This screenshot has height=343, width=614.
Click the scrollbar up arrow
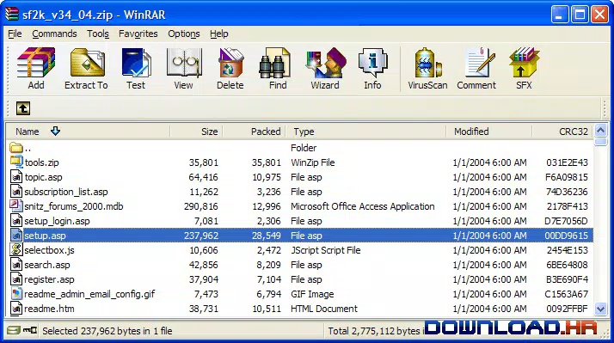tap(600, 131)
